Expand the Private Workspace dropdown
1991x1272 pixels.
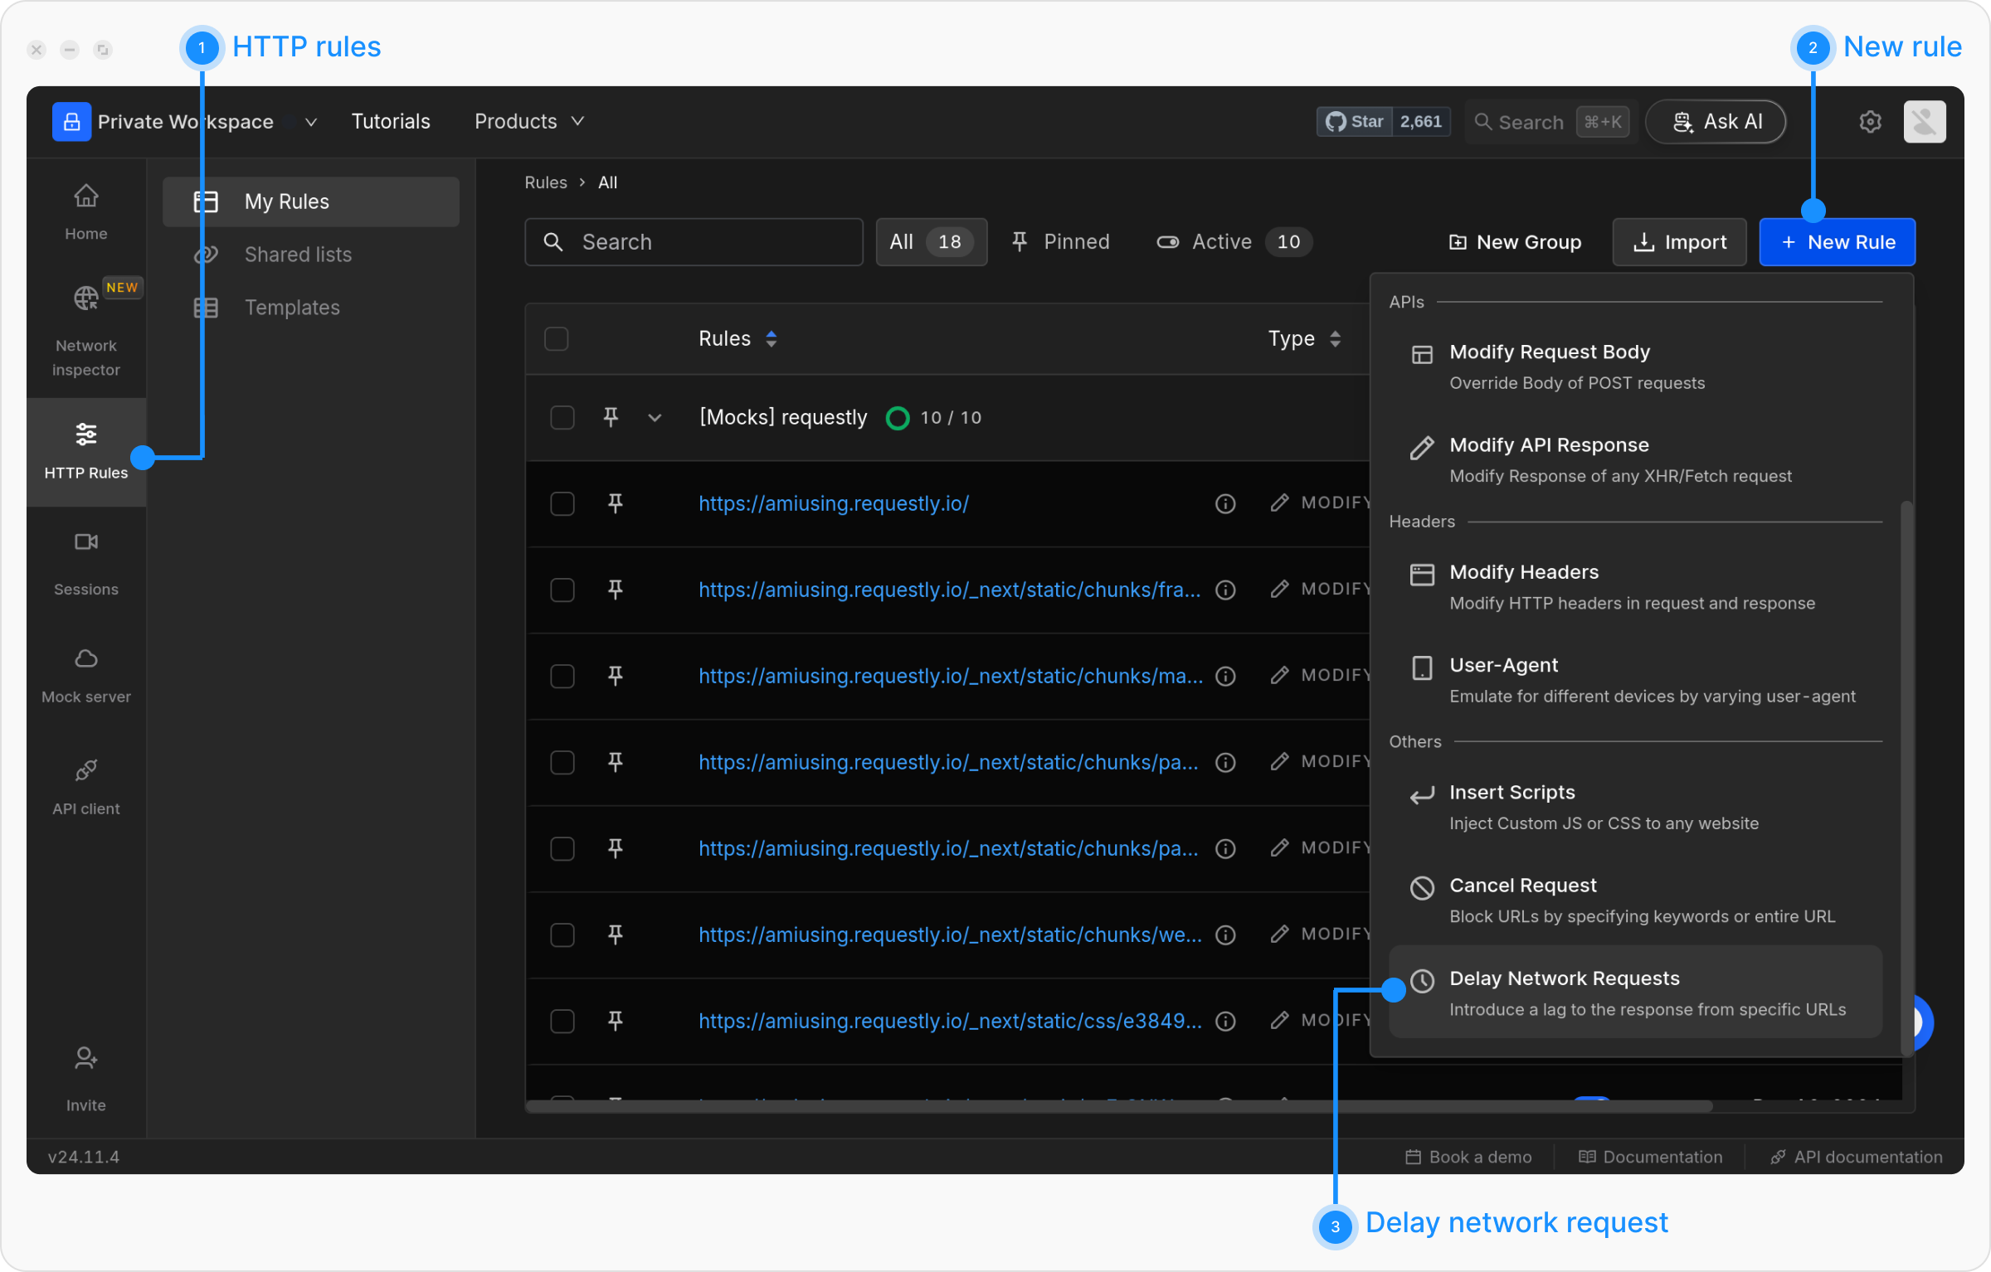pos(311,122)
